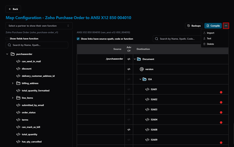Collapse the purchaseorder tree node
This screenshot has height=147, width=234.
tap(7, 54)
